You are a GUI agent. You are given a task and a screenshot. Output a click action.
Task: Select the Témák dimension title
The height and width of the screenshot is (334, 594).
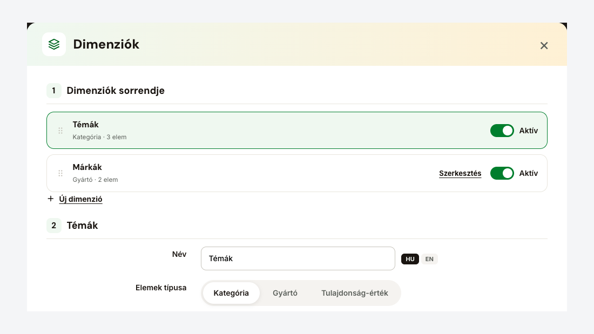pyautogui.click(x=86, y=125)
